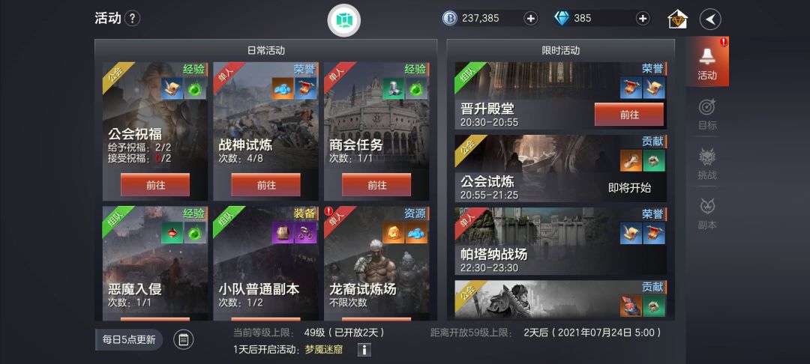This screenshot has width=810, height=364.
Task: Switch to the 目标 sidebar tab
Action: coord(707,114)
